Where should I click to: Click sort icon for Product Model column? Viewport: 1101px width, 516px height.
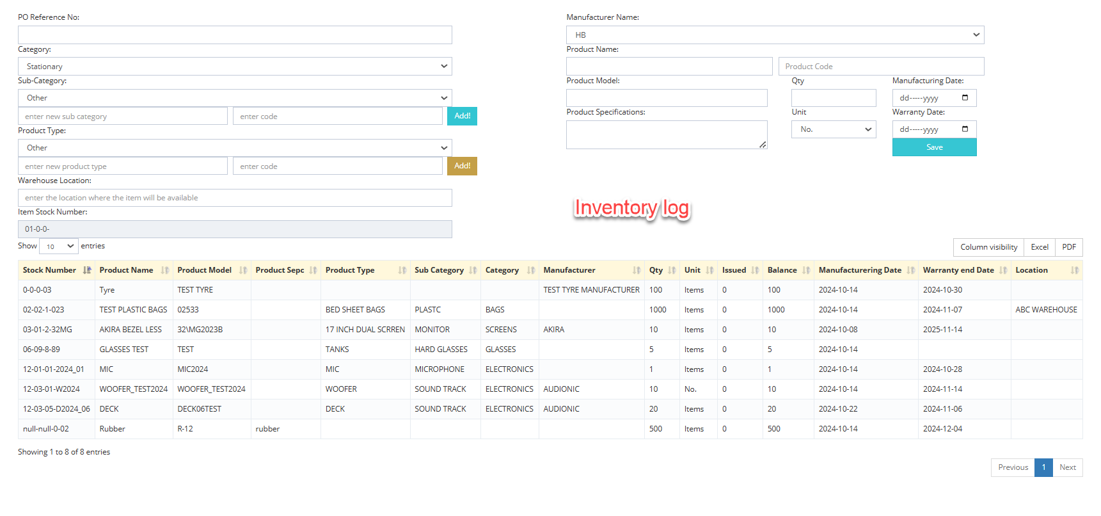click(x=243, y=270)
